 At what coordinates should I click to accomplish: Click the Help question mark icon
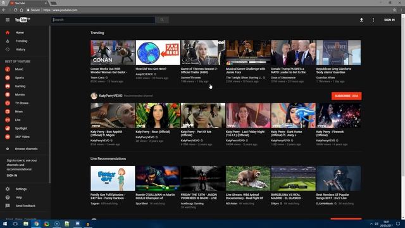[x=8, y=198]
